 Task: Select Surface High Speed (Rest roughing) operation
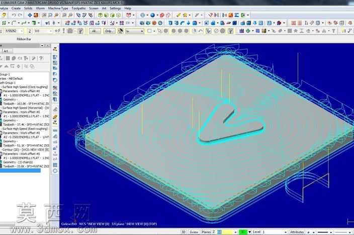click(x=25, y=129)
